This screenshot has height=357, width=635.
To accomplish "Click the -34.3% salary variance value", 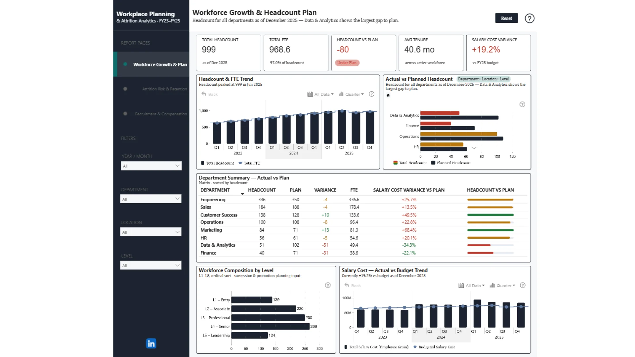I will click(409, 245).
